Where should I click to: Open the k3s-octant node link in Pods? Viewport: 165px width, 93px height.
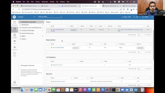click(x=130, y=30)
